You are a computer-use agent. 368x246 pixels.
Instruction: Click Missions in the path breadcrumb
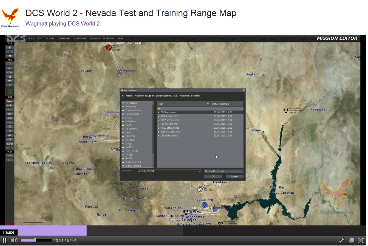pyautogui.click(x=184, y=96)
